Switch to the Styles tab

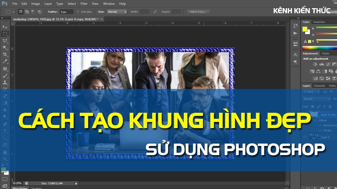326,54
